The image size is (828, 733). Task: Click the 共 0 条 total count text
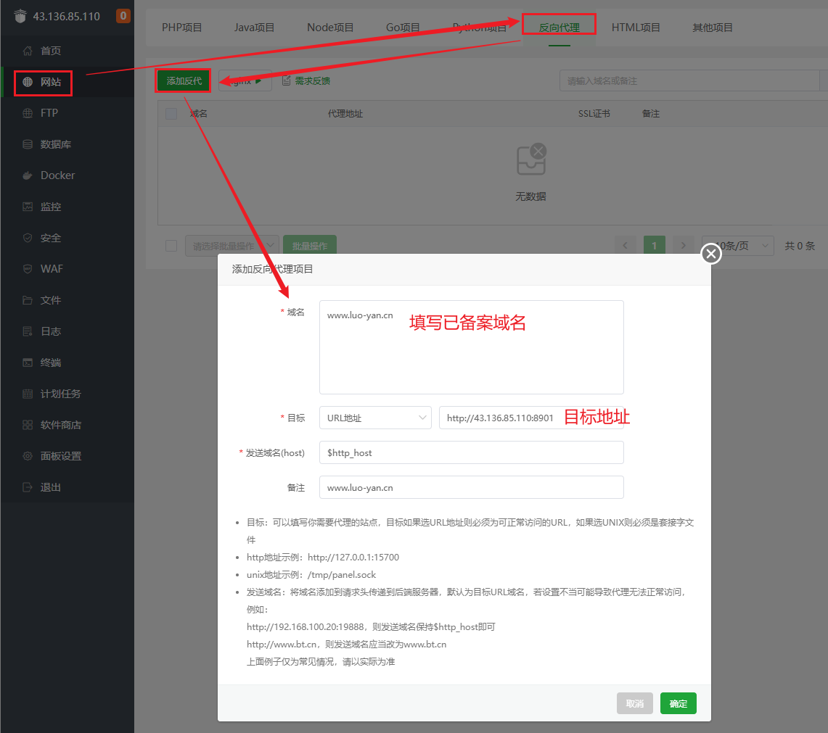pyautogui.click(x=800, y=245)
